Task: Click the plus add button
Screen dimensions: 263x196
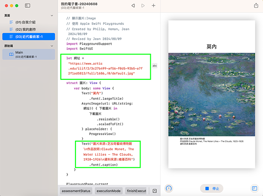Action: point(154,6)
